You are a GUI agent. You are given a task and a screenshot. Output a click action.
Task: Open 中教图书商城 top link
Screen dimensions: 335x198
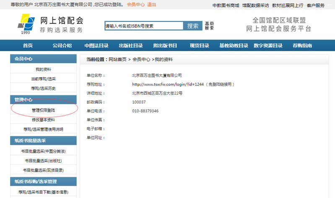[226, 5]
